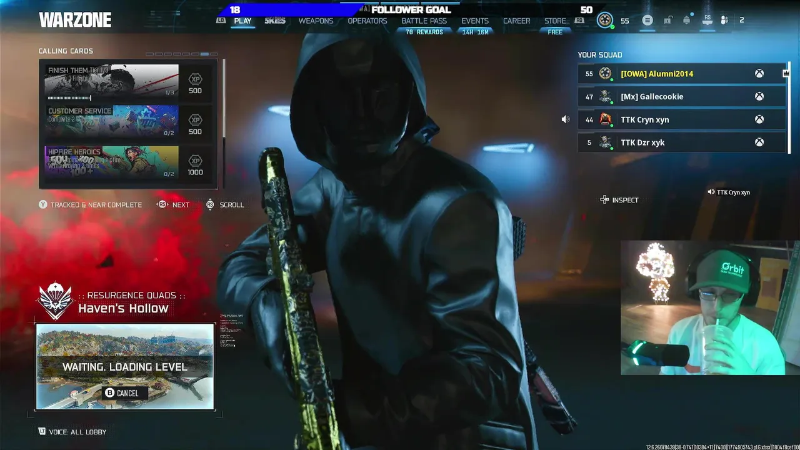800x450 pixels.
Task: Open the Store tab
Action: click(x=555, y=21)
